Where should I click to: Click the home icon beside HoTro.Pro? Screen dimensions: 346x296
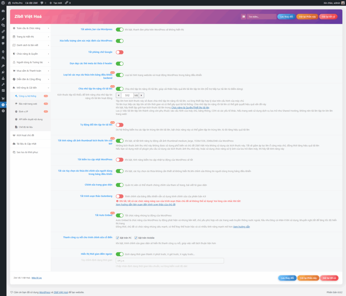(x=9, y=3)
